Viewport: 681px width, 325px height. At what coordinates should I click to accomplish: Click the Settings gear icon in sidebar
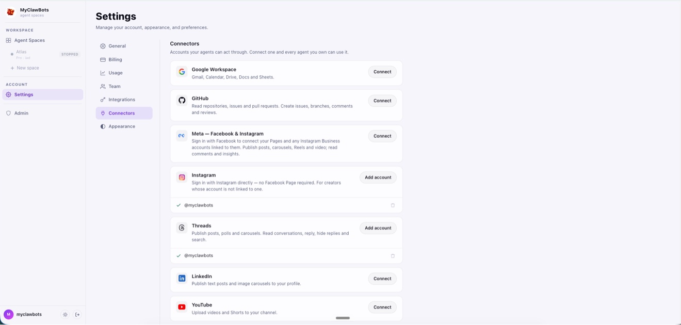[x=8, y=94]
